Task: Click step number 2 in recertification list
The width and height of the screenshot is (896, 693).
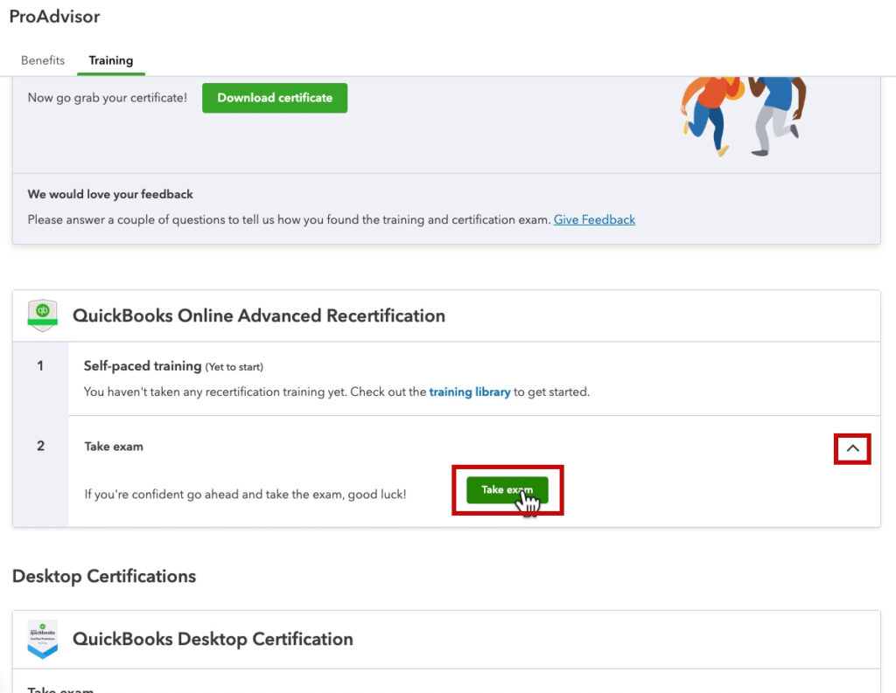Action: click(x=38, y=447)
